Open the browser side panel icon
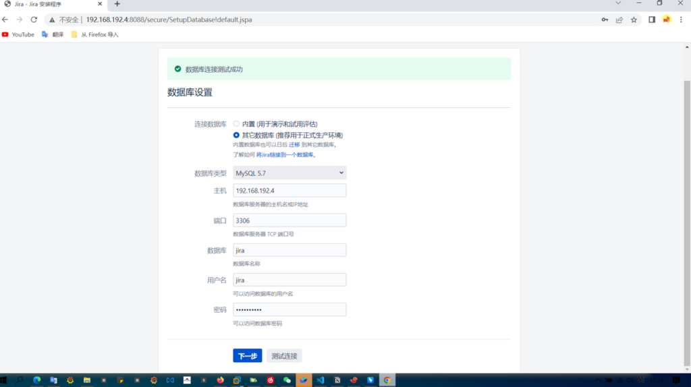691x387 pixels. [x=651, y=20]
